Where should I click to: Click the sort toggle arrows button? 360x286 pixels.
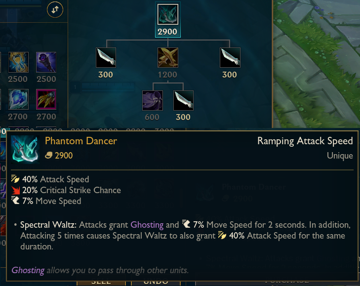pos(55,10)
